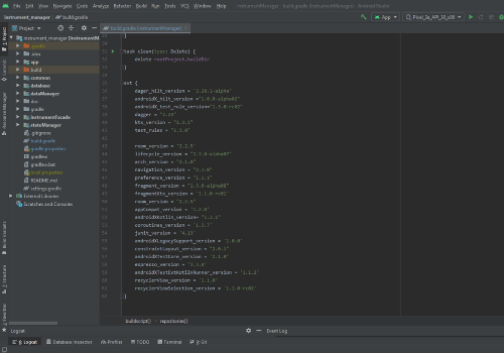The image size is (504, 353).
Task: Open Project panel gear settings
Action: click(84, 28)
